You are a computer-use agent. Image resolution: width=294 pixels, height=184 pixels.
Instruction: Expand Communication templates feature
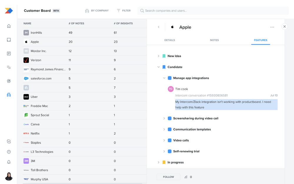coord(164,129)
